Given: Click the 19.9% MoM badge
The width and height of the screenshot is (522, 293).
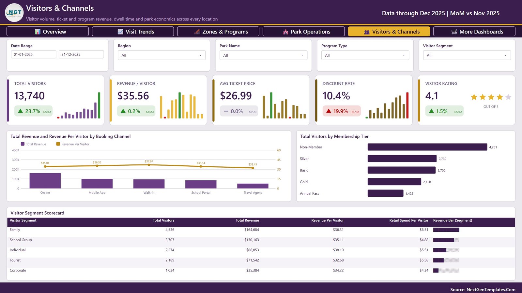Looking at the screenshot, I should 342,111.
